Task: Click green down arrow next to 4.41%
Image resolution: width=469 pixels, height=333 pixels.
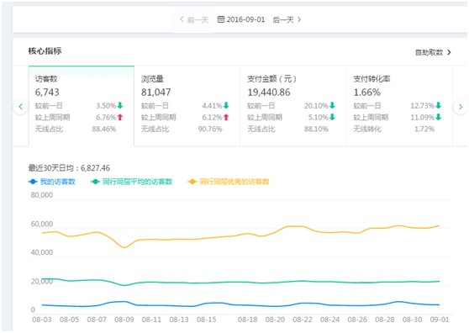Action: (226, 105)
